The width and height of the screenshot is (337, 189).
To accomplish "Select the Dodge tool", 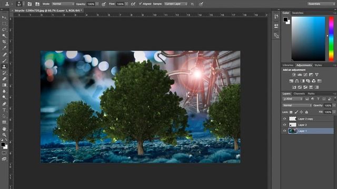I will (4, 98).
